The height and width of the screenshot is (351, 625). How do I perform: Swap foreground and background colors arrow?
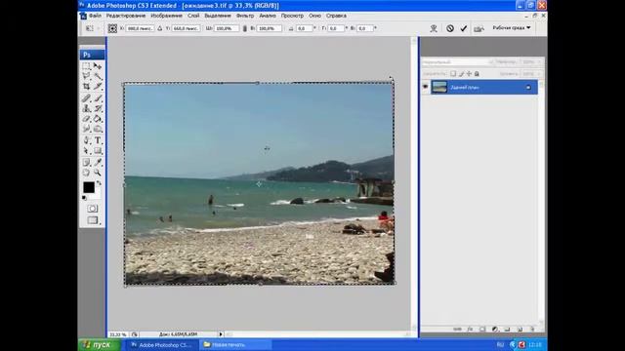click(x=99, y=183)
